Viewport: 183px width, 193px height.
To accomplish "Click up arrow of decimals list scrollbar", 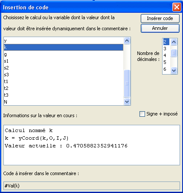I will click(174, 42).
